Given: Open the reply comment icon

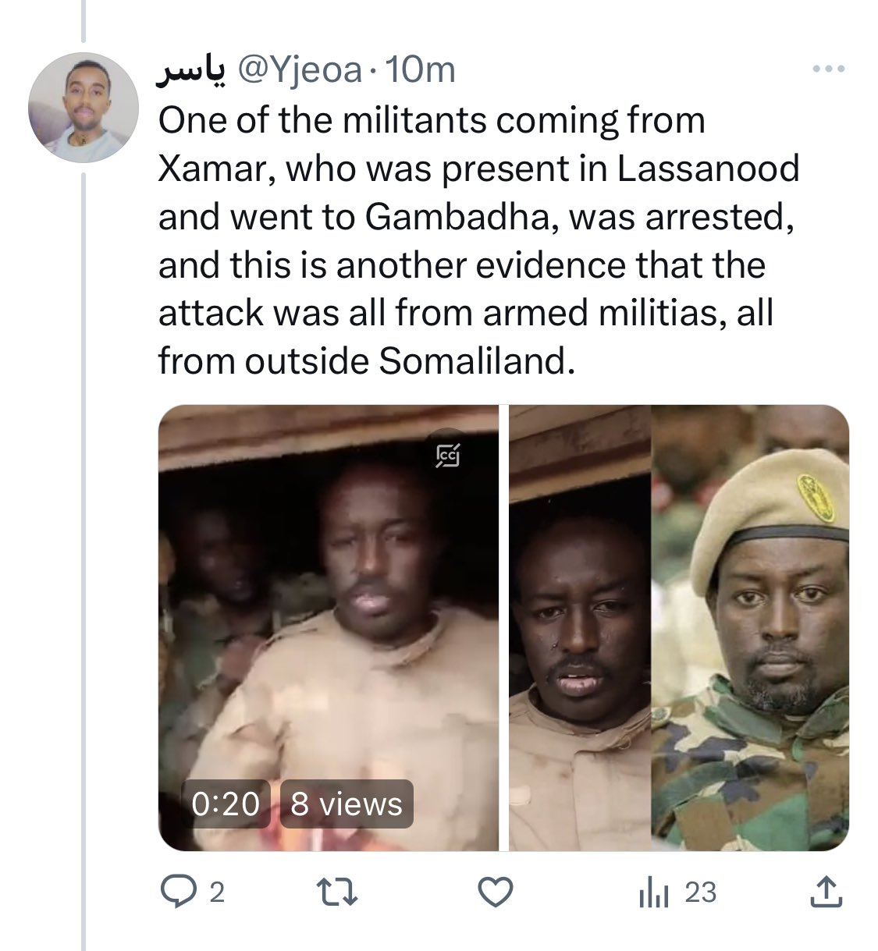Looking at the screenshot, I should coord(179,892).
